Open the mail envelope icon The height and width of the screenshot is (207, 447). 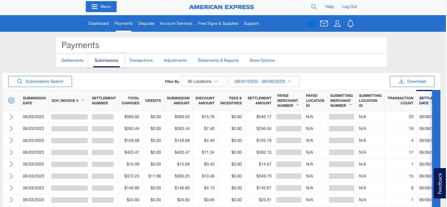[x=324, y=24]
